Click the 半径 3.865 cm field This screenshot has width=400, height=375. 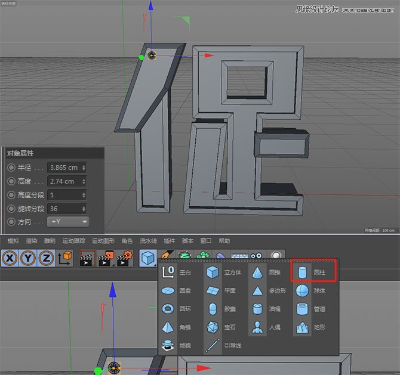67,168
